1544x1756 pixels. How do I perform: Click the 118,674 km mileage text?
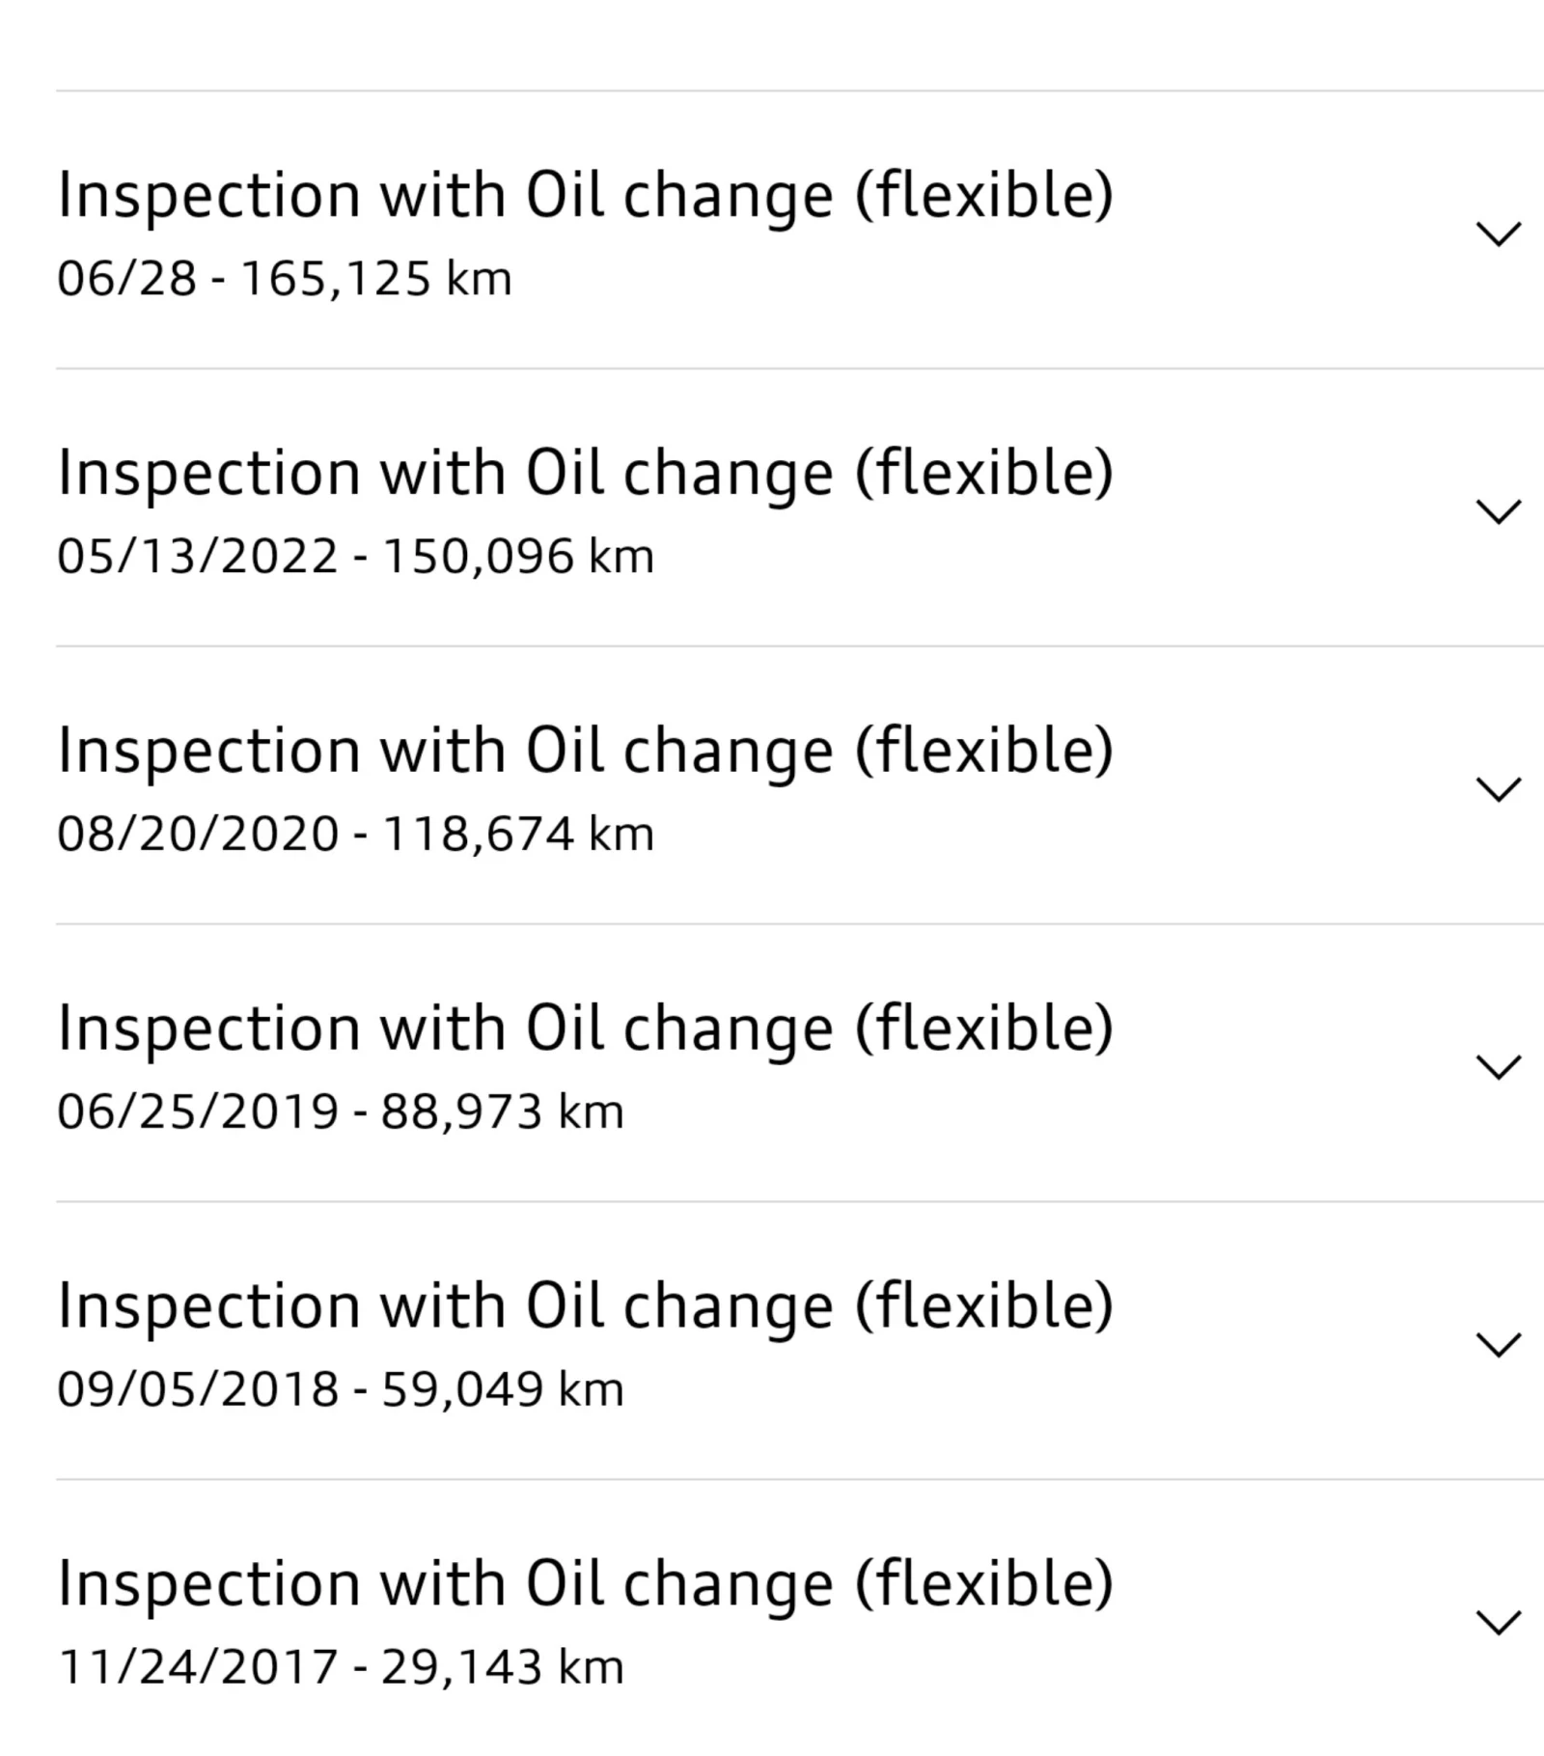pos(518,835)
